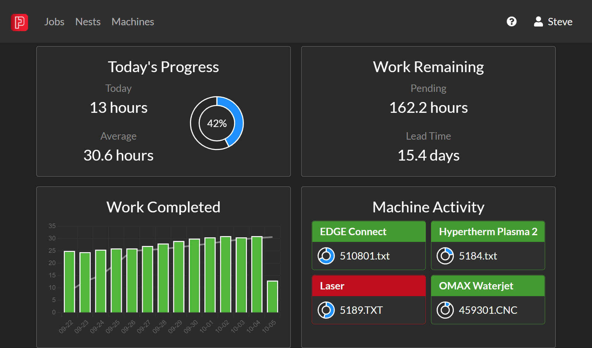The height and width of the screenshot is (348, 592).
Task: Click the progress donut icon for Hypertherm Plasma 2
Action: 445,256
